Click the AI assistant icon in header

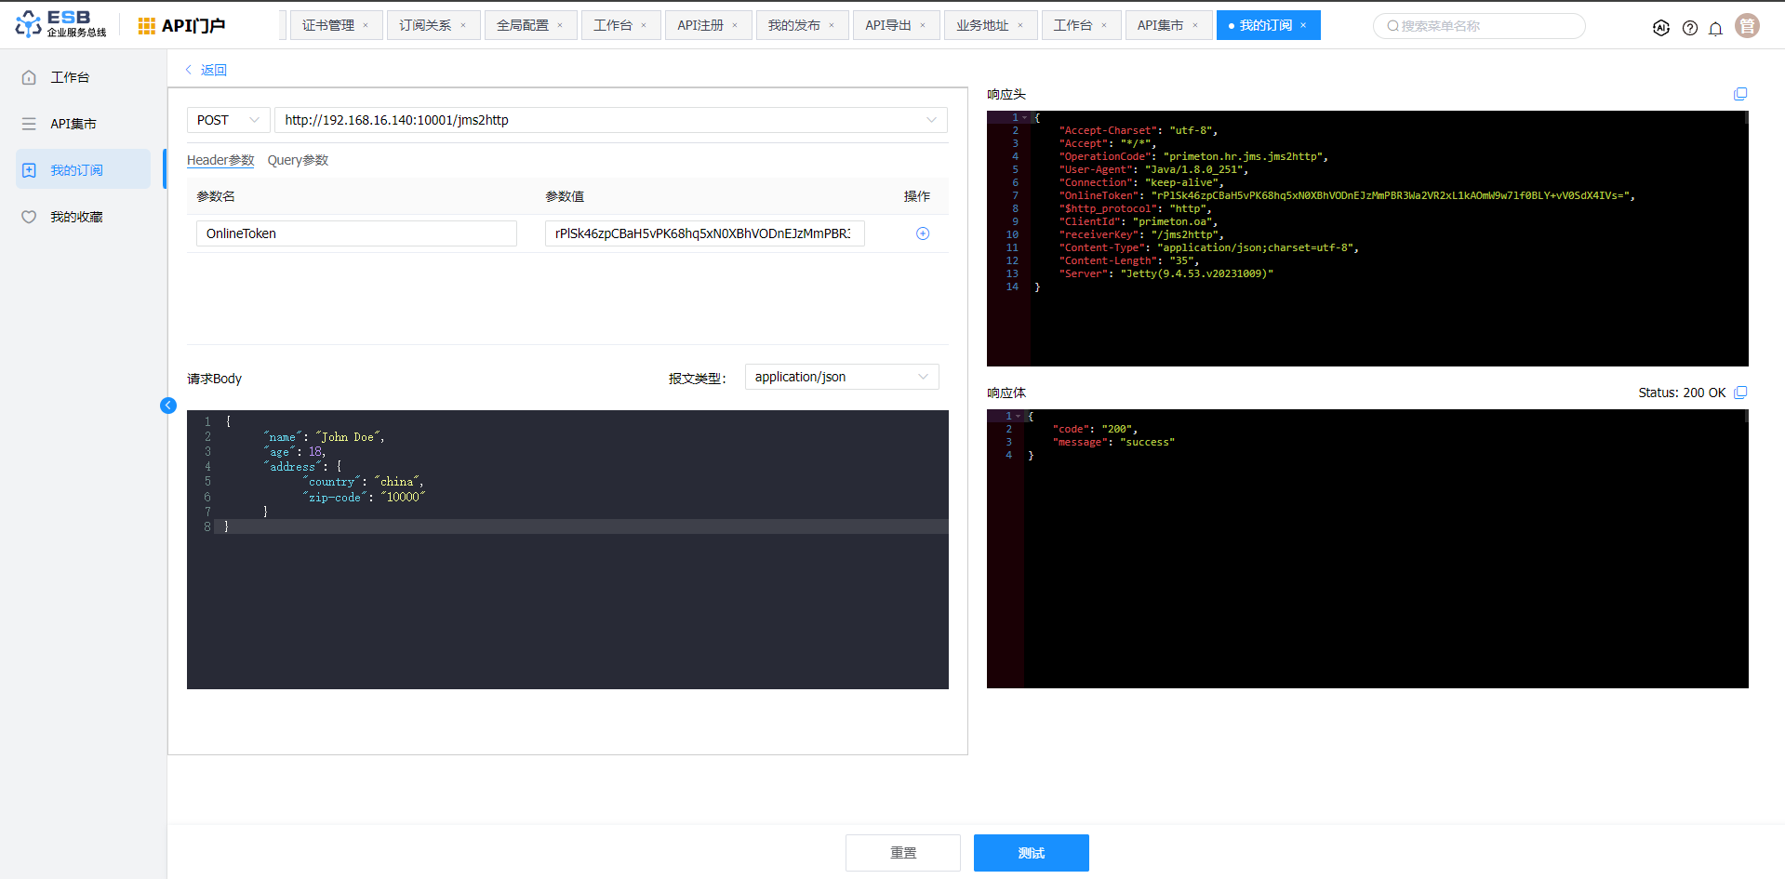point(1660,28)
